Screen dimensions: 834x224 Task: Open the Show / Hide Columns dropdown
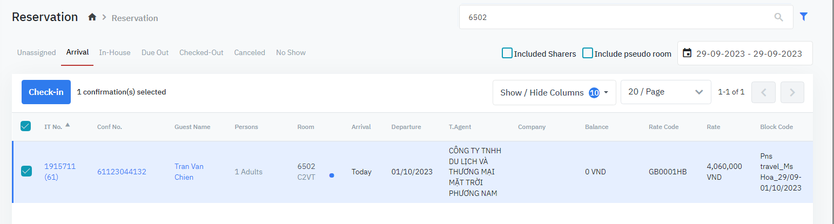pos(554,92)
